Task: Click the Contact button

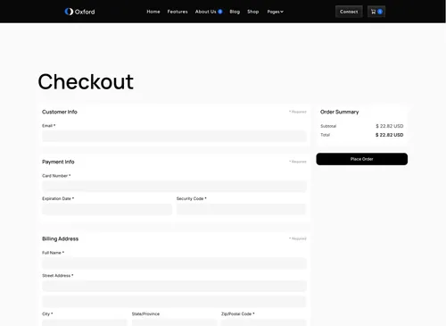Action: (349, 12)
